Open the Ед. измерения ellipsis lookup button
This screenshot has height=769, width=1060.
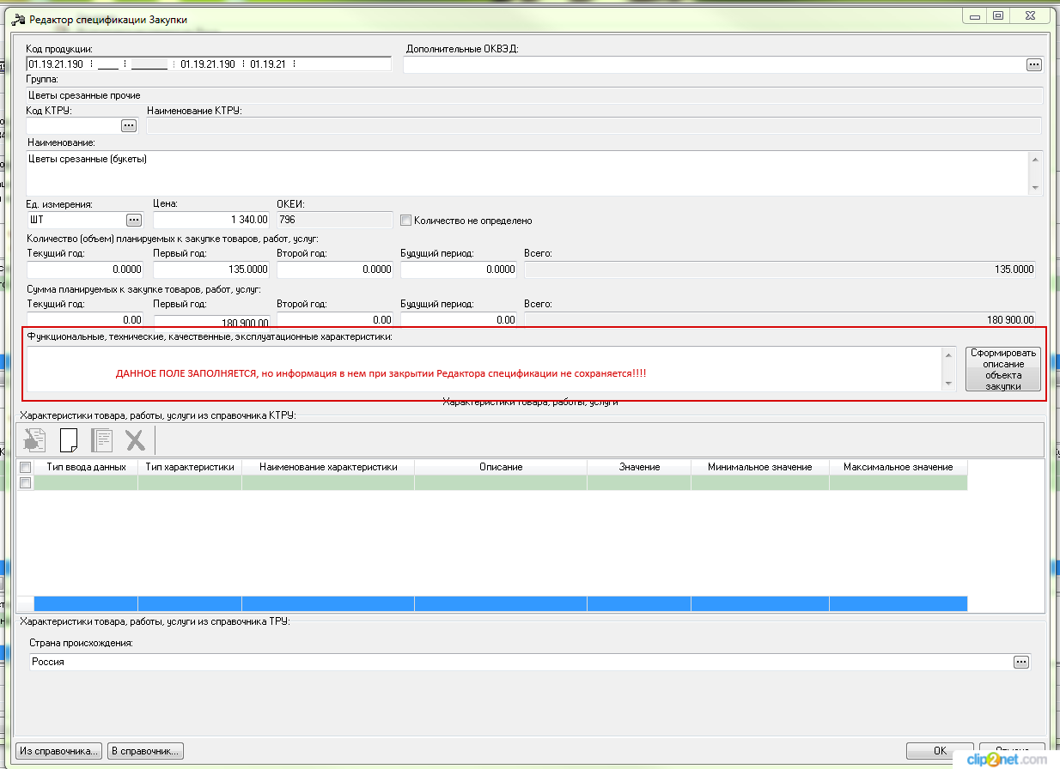click(133, 221)
